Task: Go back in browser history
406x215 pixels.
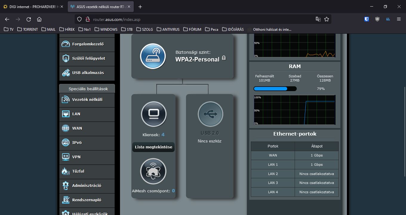Action: (7, 19)
